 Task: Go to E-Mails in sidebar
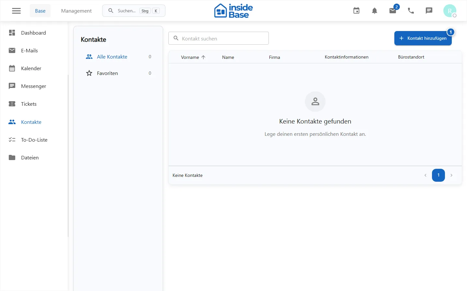click(34, 50)
